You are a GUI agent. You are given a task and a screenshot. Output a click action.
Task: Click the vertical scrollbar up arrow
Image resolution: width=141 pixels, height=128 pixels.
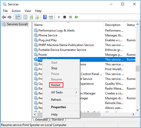click(137, 24)
